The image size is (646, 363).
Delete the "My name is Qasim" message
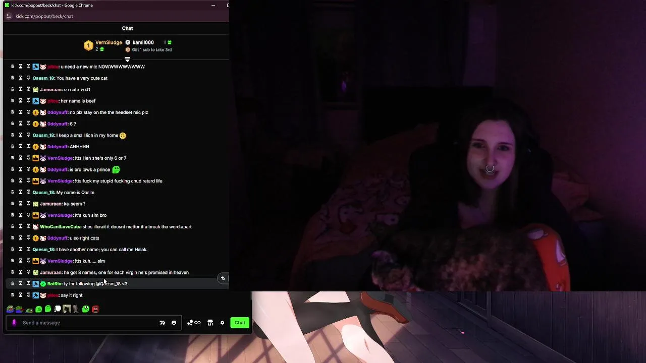(12, 192)
